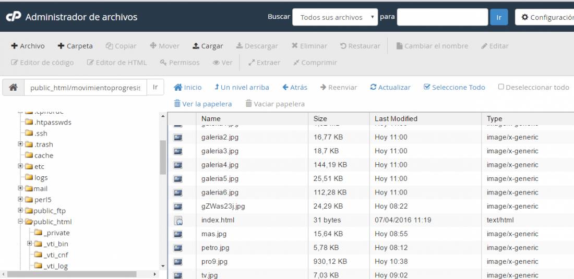The width and height of the screenshot is (574, 279).
Task: Expand the mail folder node
Action: [x=20, y=189]
